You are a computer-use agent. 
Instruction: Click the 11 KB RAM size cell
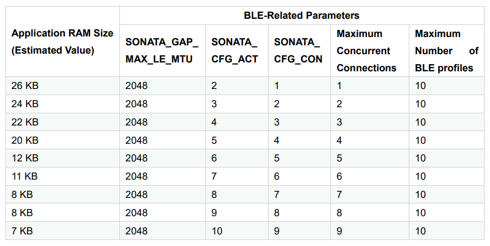click(x=62, y=176)
